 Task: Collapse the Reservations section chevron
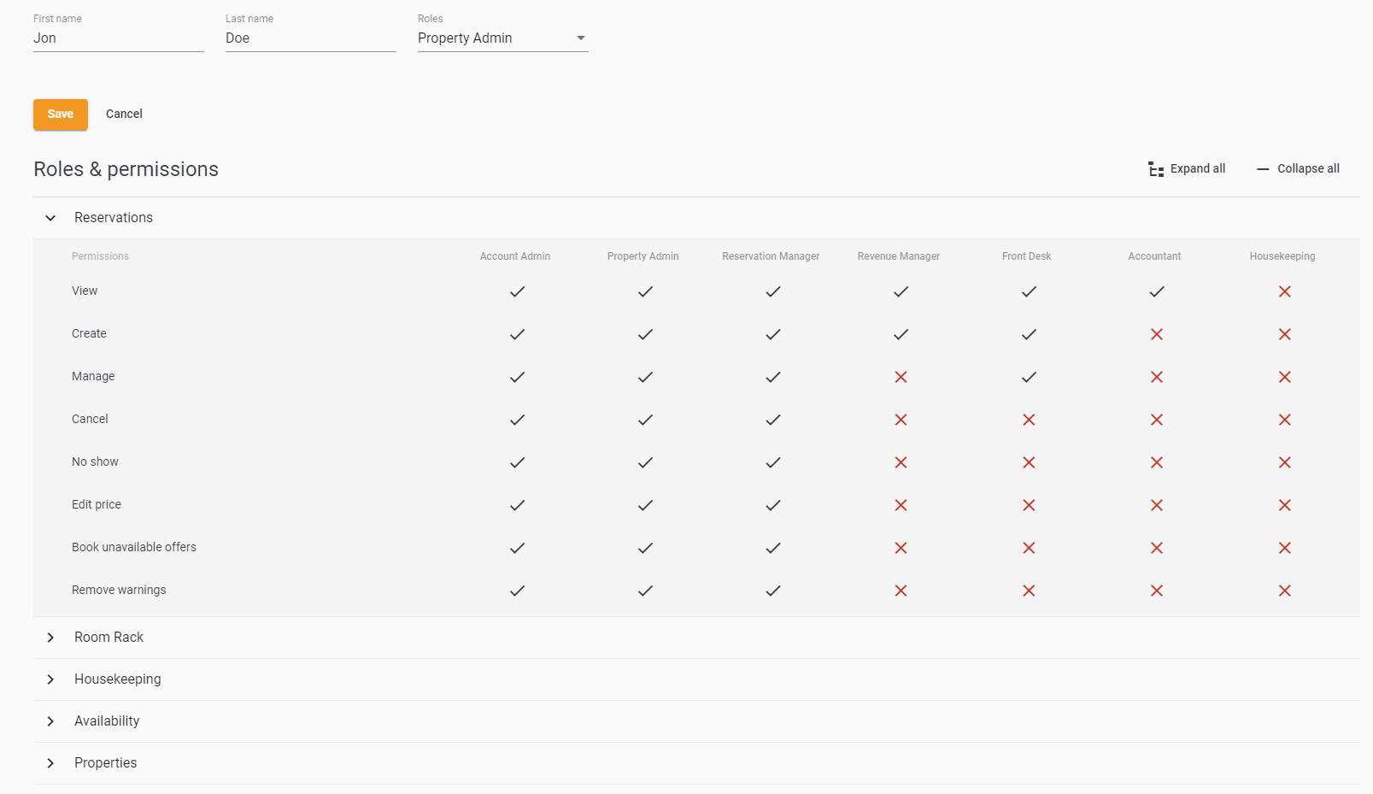(x=50, y=218)
